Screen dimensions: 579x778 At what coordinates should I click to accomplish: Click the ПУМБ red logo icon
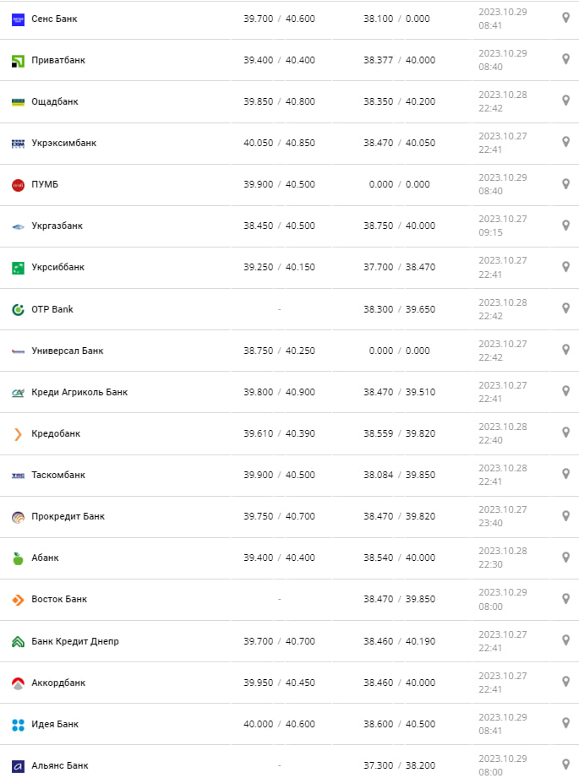pyautogui.click(x=18, y=185)
